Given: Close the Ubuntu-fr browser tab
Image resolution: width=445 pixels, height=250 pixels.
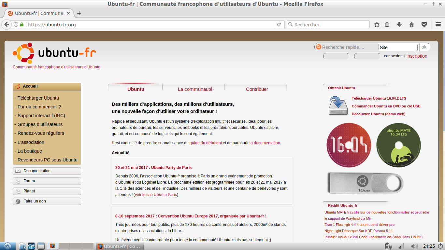Looking at the screenshot, I should 68,13.
